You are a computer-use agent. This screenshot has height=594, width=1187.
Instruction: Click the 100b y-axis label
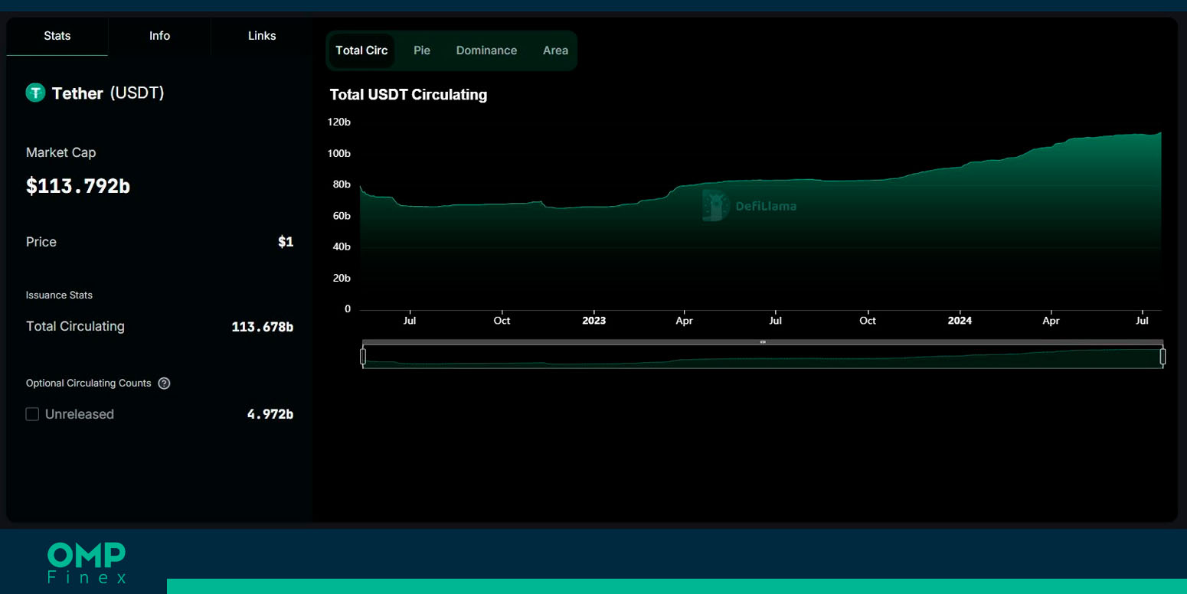339,154
